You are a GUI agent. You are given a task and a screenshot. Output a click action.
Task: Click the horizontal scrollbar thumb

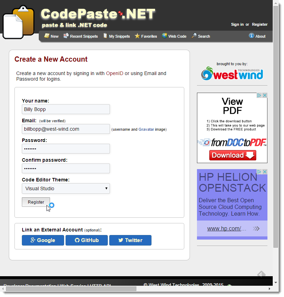[71, 289]
